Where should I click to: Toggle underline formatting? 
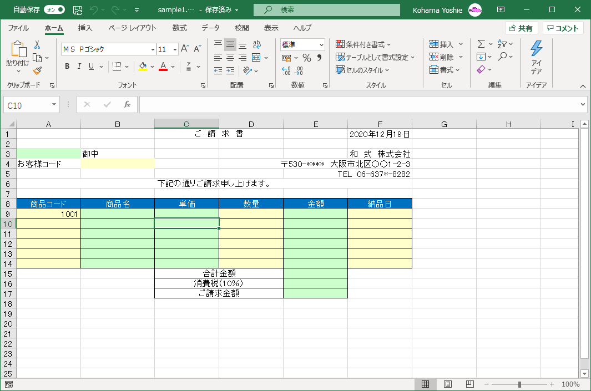pos(91,67)
